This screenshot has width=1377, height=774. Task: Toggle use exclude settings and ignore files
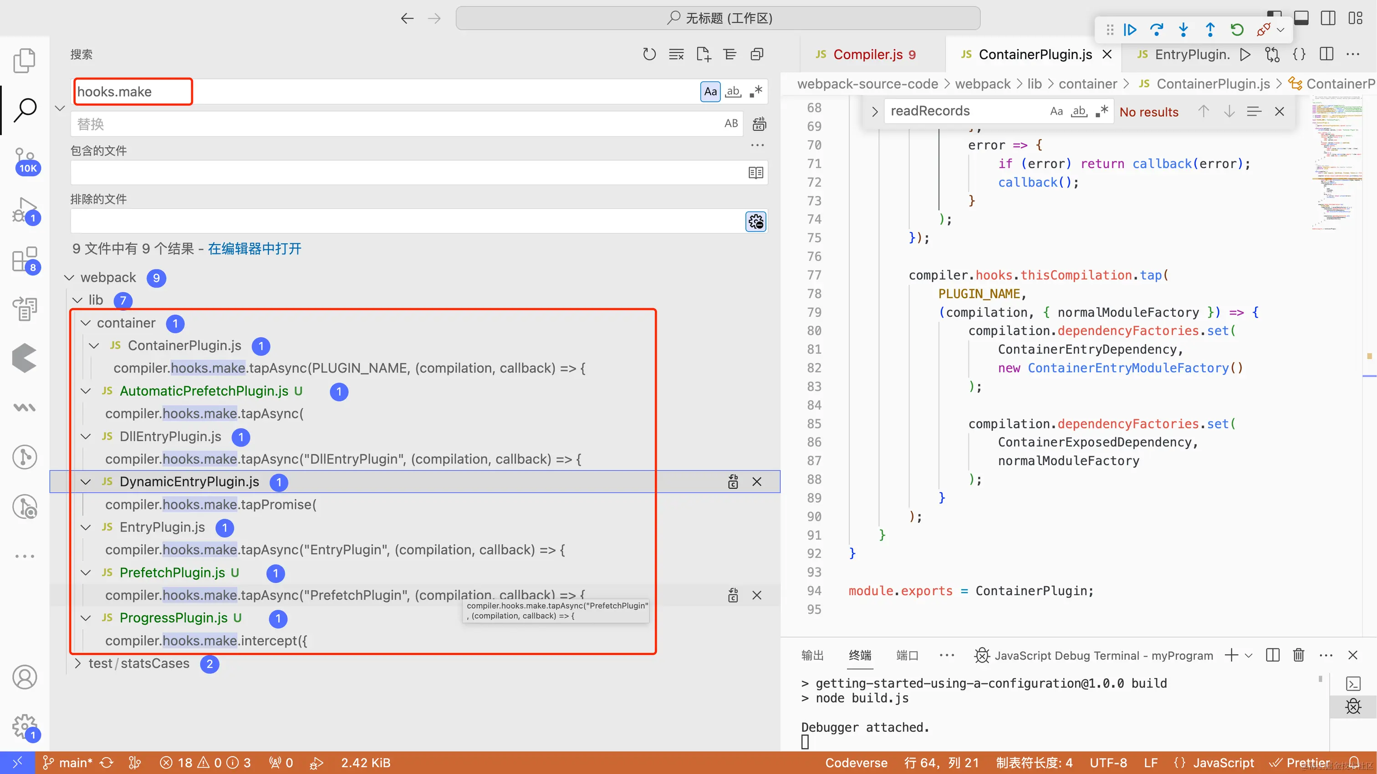(x=755, y=222)
